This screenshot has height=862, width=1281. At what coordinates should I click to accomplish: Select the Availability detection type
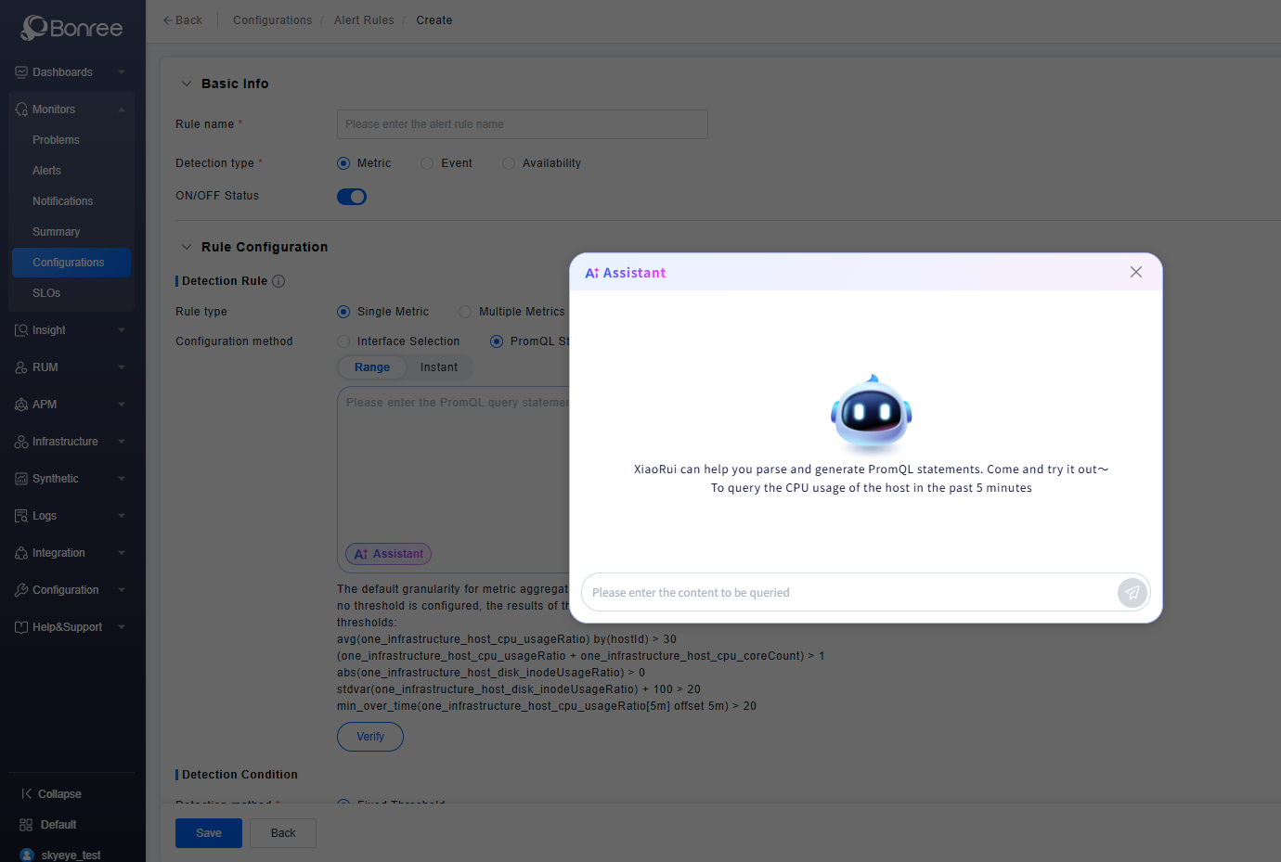[x=509, y=163]
